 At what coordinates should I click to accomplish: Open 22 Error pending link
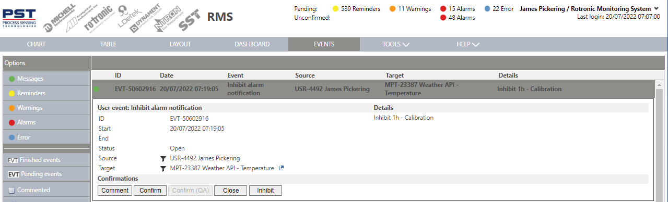(x=503, y=9)
